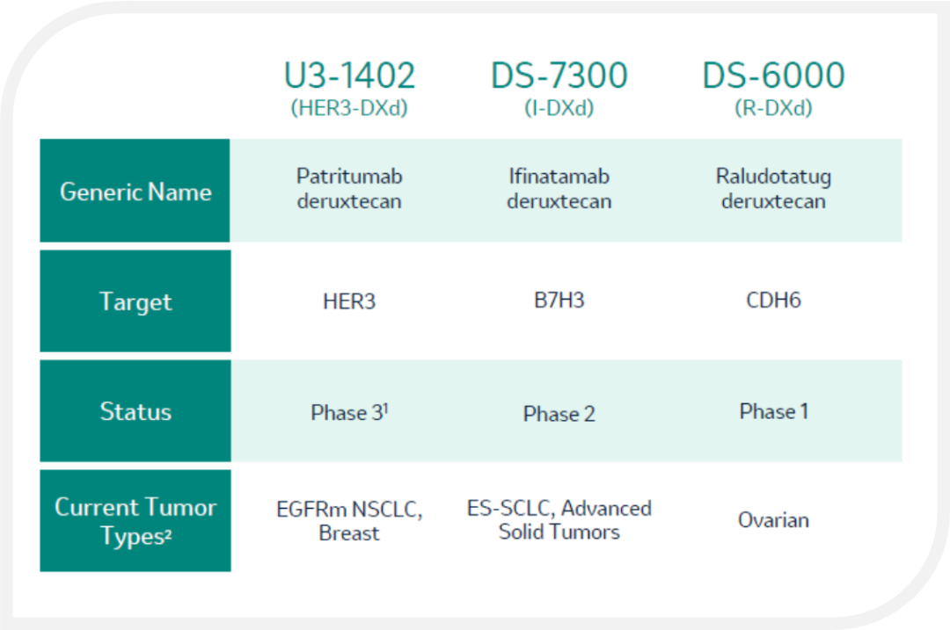This screenshot has width=950, height=630.
Task: Select the DS-6000 column heading
Action: 773,76
